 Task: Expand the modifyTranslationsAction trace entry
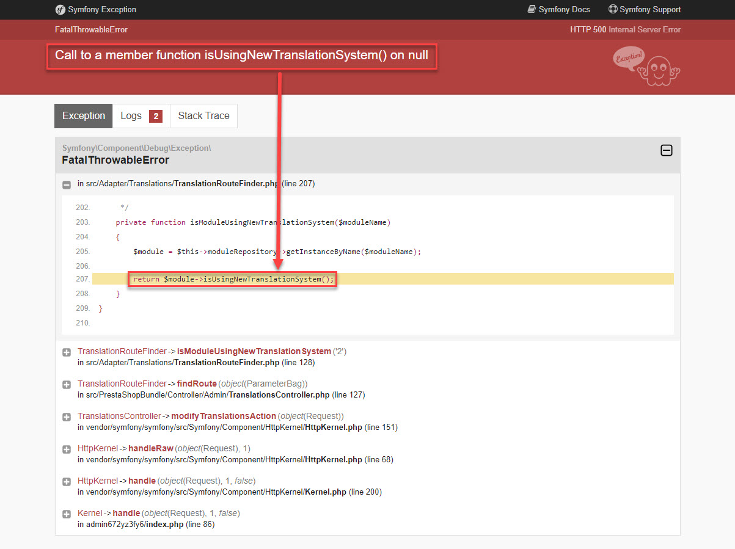pyautogui.click(x=67, y=417)
